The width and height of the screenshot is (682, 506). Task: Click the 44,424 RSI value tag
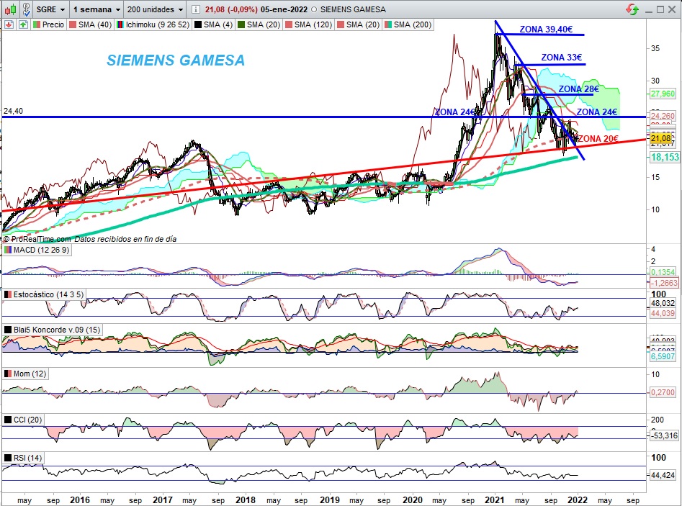click(663, 475)
